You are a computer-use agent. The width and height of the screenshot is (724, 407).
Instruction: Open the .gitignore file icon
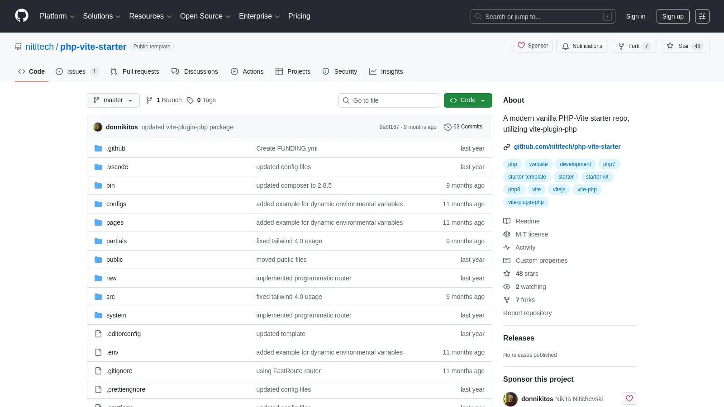98,371
